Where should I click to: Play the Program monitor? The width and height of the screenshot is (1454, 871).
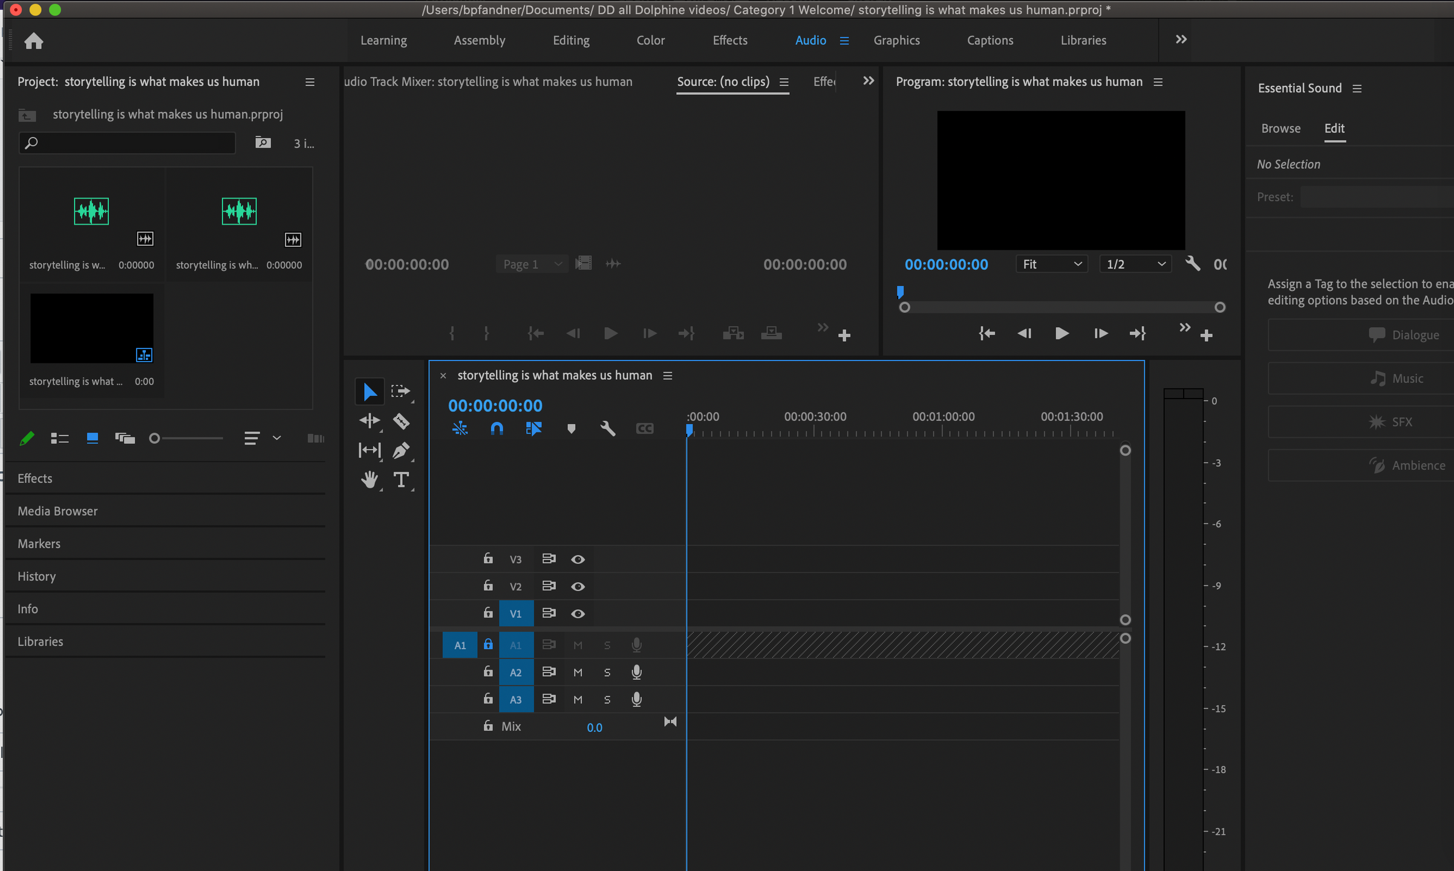pyautogui.click(x=1061, y=334)
